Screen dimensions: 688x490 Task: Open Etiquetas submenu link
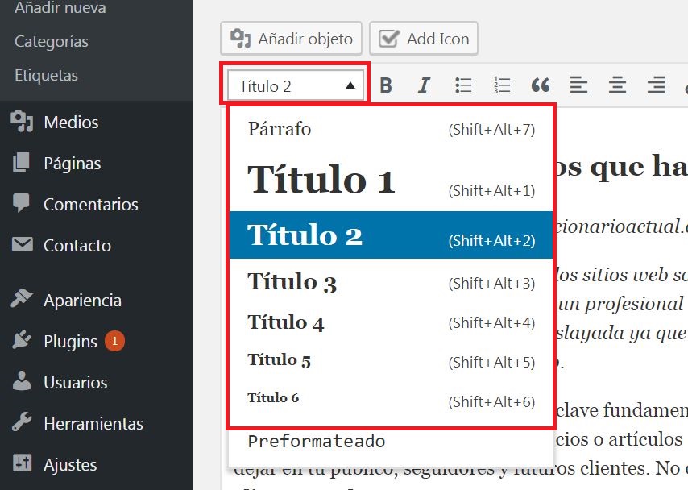(46, 75)
